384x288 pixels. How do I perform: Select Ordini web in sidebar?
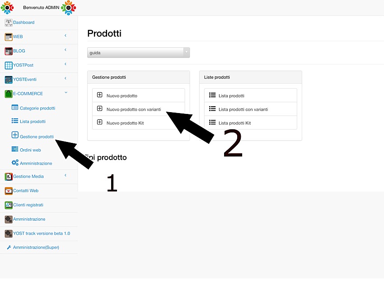pos(30,150)
